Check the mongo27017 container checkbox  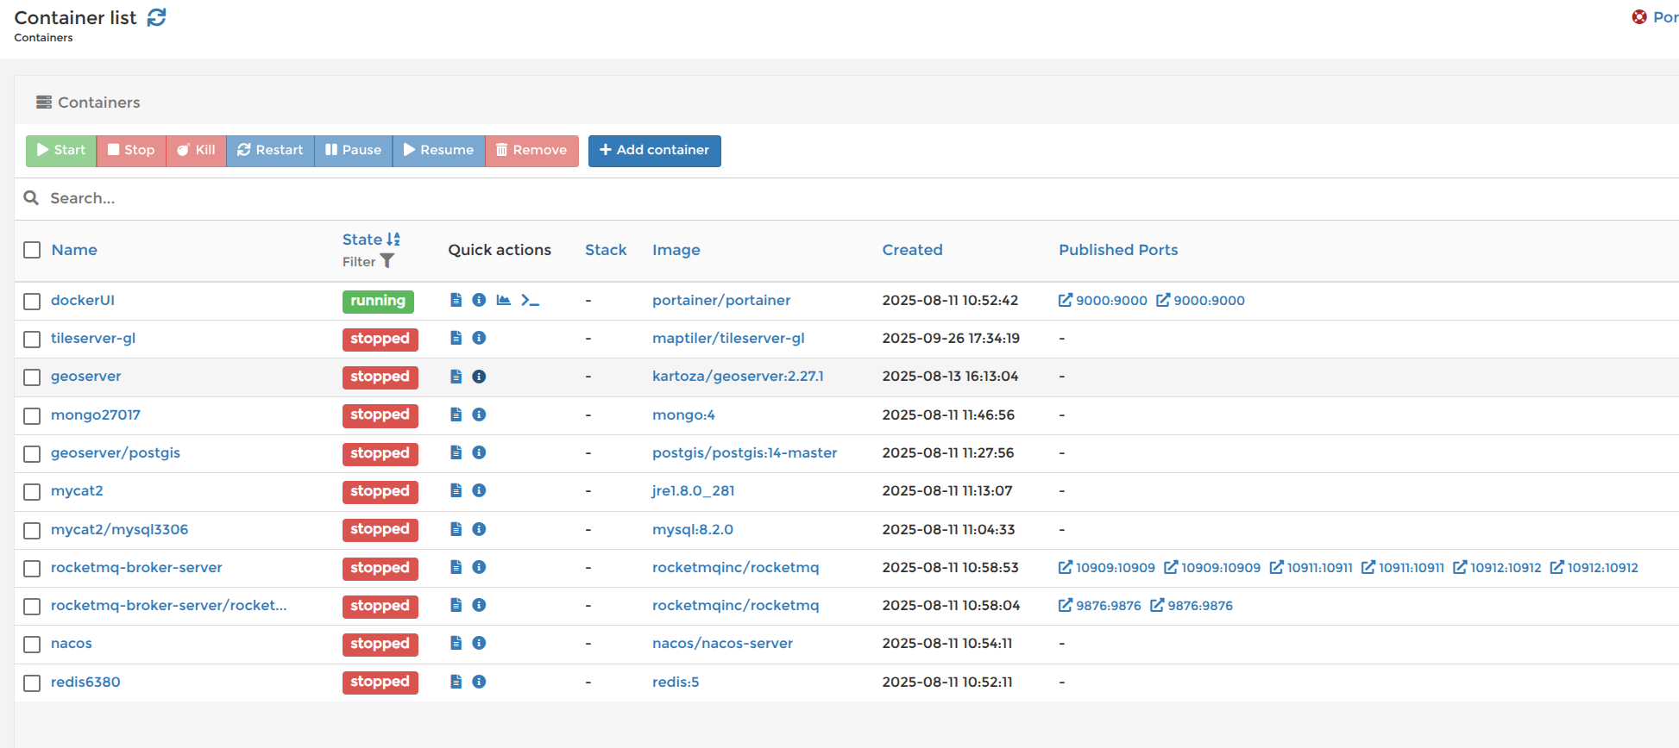tap(32, 415)
